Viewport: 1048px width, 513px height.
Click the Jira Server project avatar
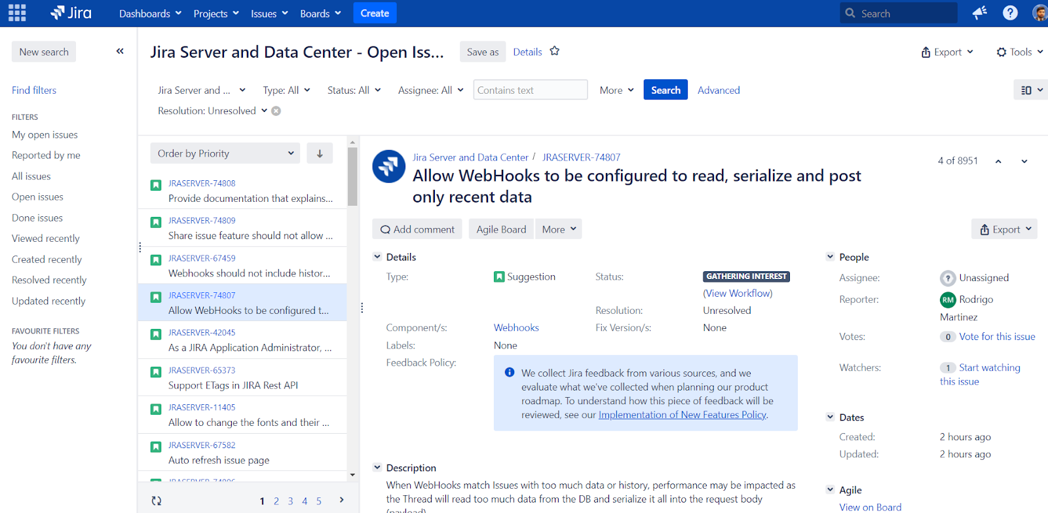tap(389, 166)
